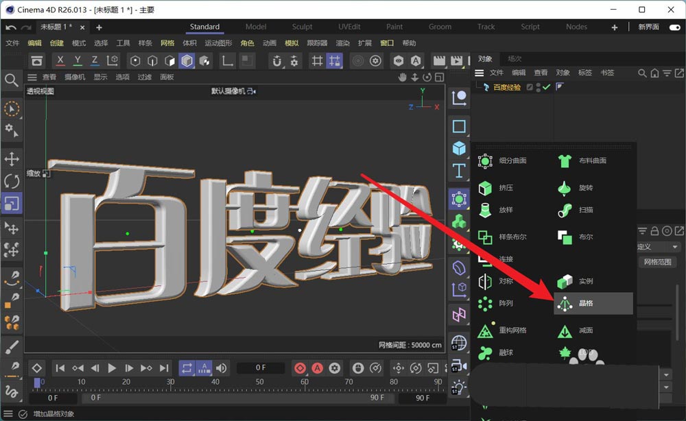Image resolution: width=686 pixels, height=421 pixels.
Task: Open the status bar hamburger menu
Action: tap(8, 413)
